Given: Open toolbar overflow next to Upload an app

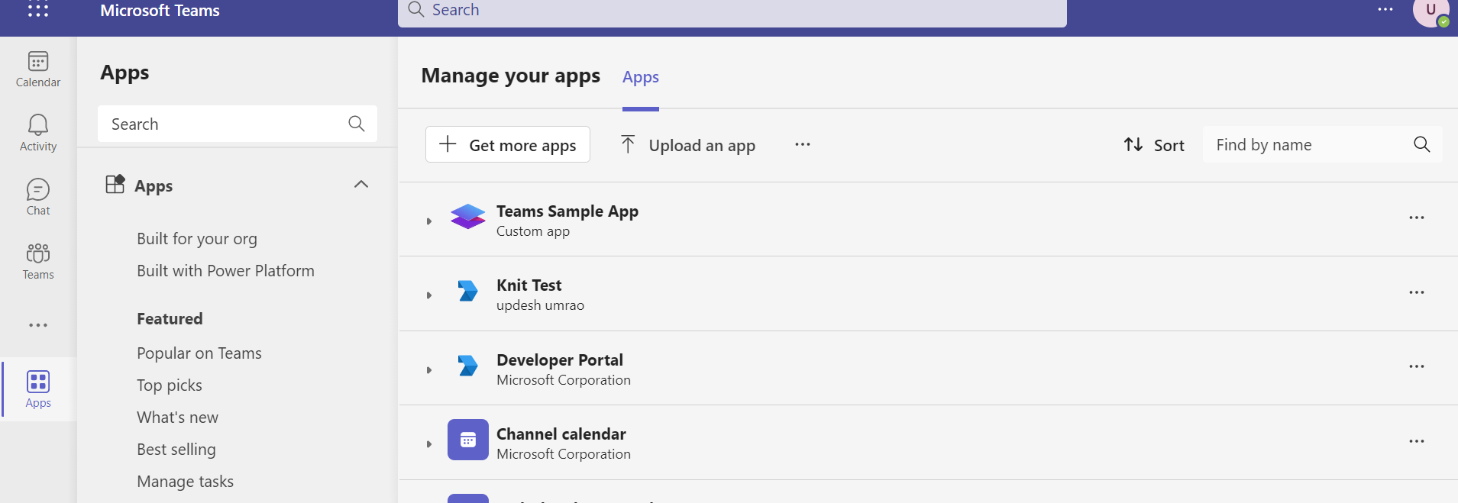Looking at the screenshot, I should click(x=802, y=144).
